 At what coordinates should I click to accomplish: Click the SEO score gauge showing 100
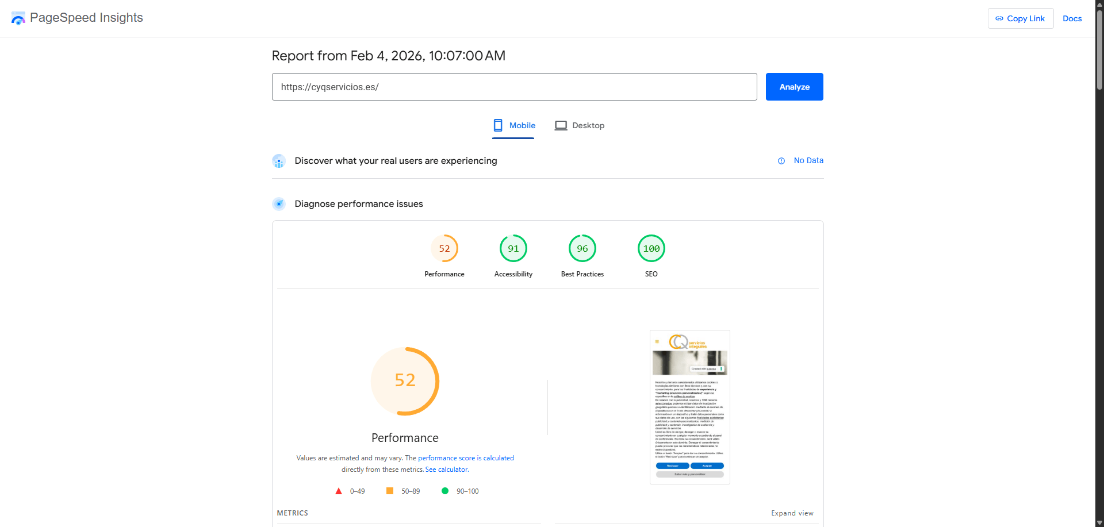pyautogui.click(x=651, y=249)
